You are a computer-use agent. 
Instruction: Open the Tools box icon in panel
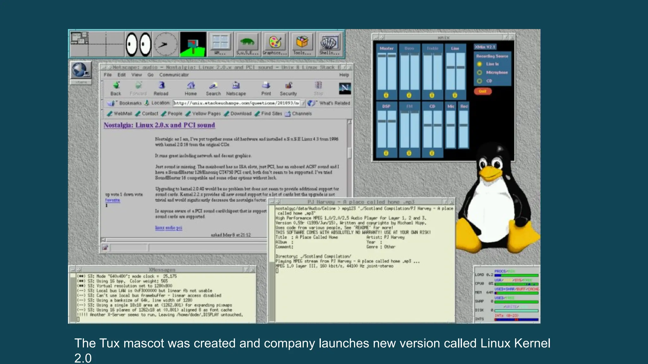(302, 42)
